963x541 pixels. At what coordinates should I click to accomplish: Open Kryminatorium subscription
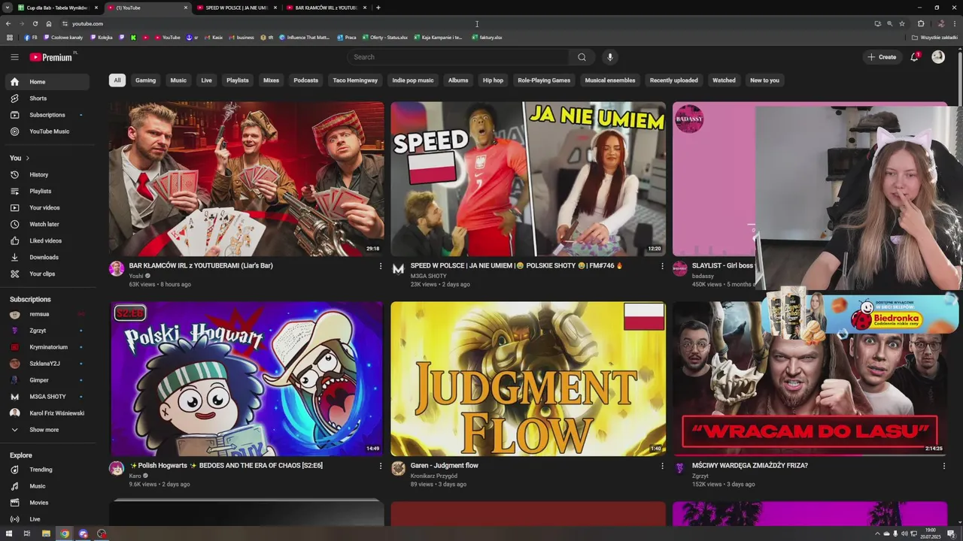[47, 347]
